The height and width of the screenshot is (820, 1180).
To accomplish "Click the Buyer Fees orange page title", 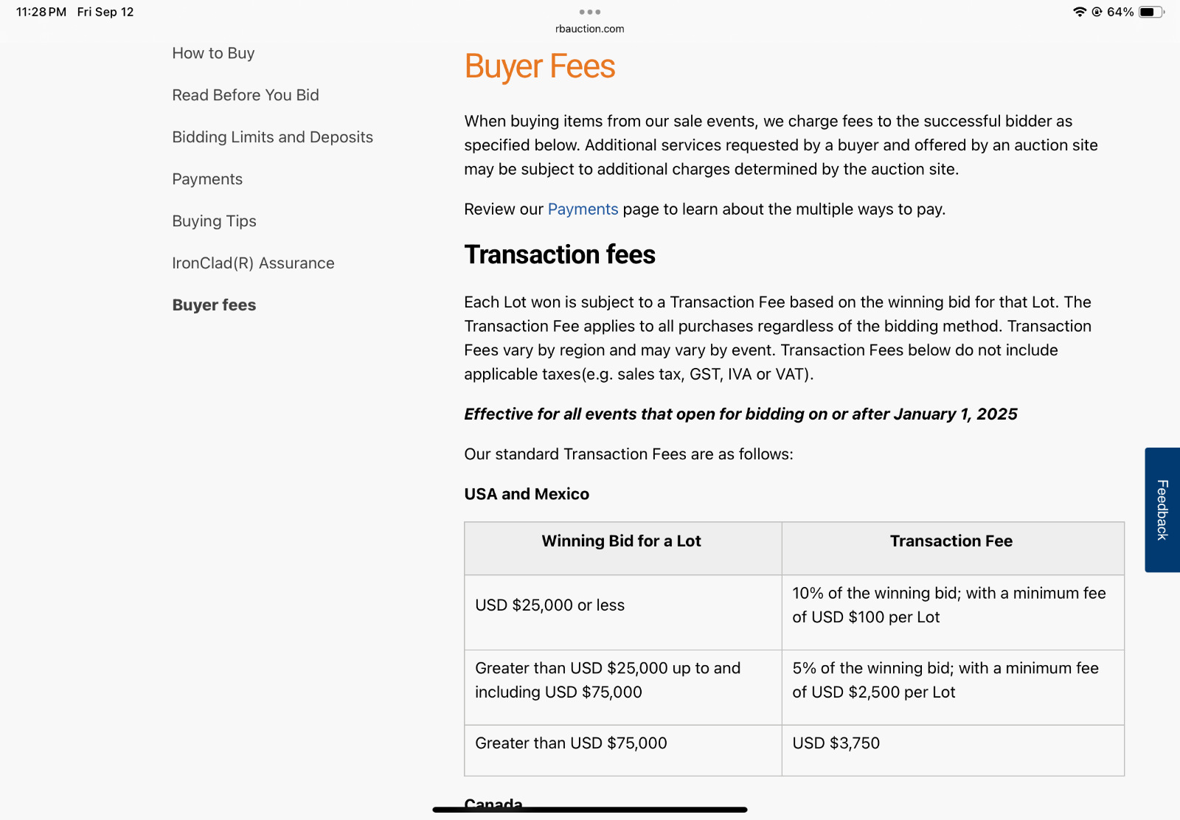I will [539, 66].
